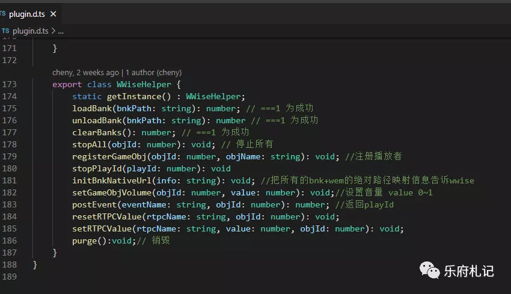Click the 'value 0~1' comment on line 182
The height and width of the screenshot is (294, 511).
pos(410,192)
